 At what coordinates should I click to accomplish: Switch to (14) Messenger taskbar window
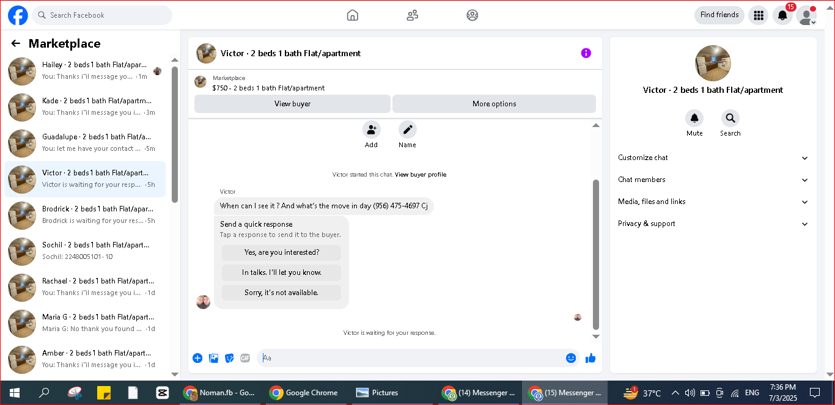tap(479, 393)
